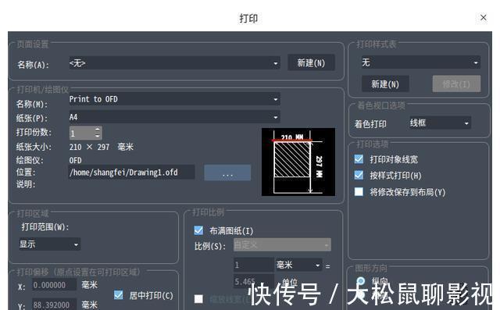Screen dimensions: 500x310
Task: Open the 纸张(P) A4 dropdown
Action: coord(174,117)
